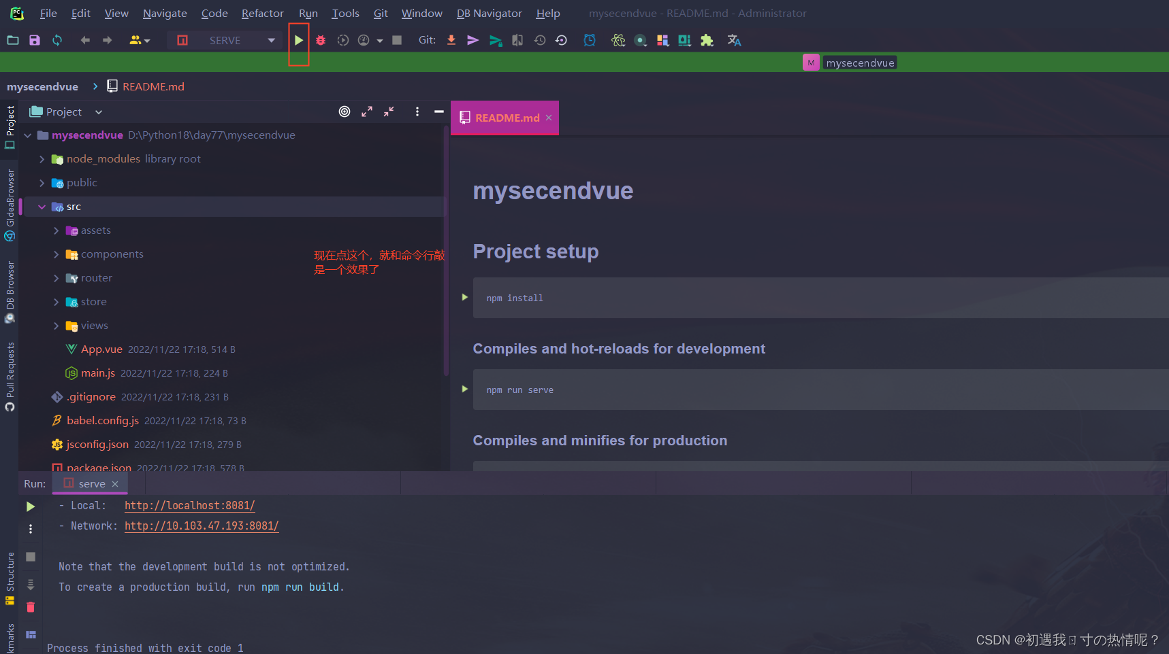Open the profiler run icon
This screenshot has height=654, width=1169.
pyautogui.click(x=364, y=41)
